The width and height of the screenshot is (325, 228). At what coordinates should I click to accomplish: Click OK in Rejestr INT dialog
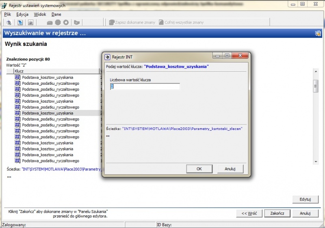(x=199, y=169)
